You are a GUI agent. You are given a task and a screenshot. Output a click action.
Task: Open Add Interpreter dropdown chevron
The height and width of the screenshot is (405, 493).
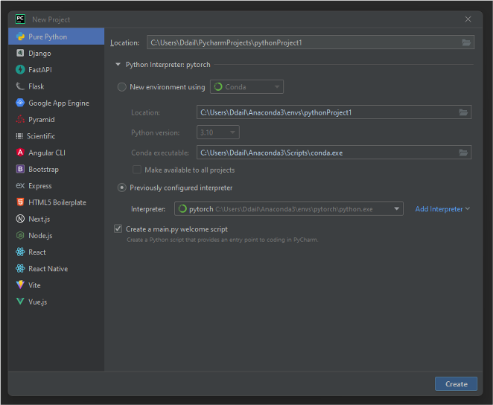click(468, 208)
